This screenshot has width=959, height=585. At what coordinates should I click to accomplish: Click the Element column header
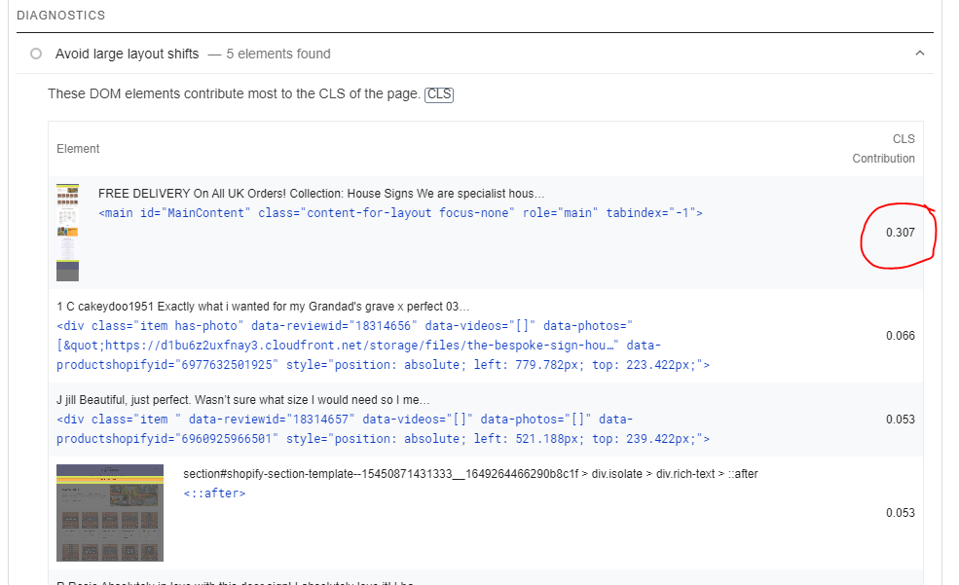[x=78, y=149]
